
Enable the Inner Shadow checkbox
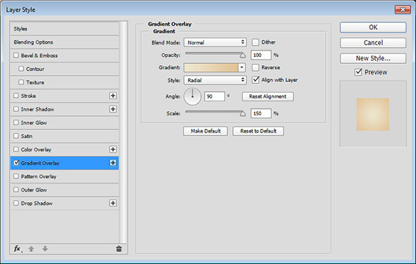pyautogui.click(x=16, y=109)
